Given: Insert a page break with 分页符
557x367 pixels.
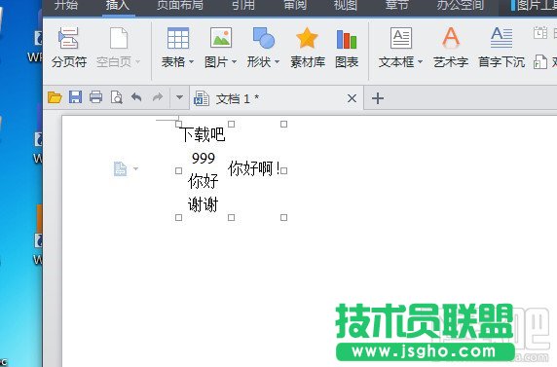Looking at the screenshot, I should 69,48.
